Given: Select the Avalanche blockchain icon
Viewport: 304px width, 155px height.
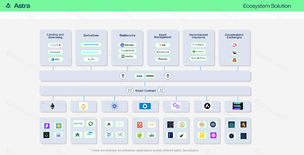Looking at the screenshot, I should tap(207, 106).
